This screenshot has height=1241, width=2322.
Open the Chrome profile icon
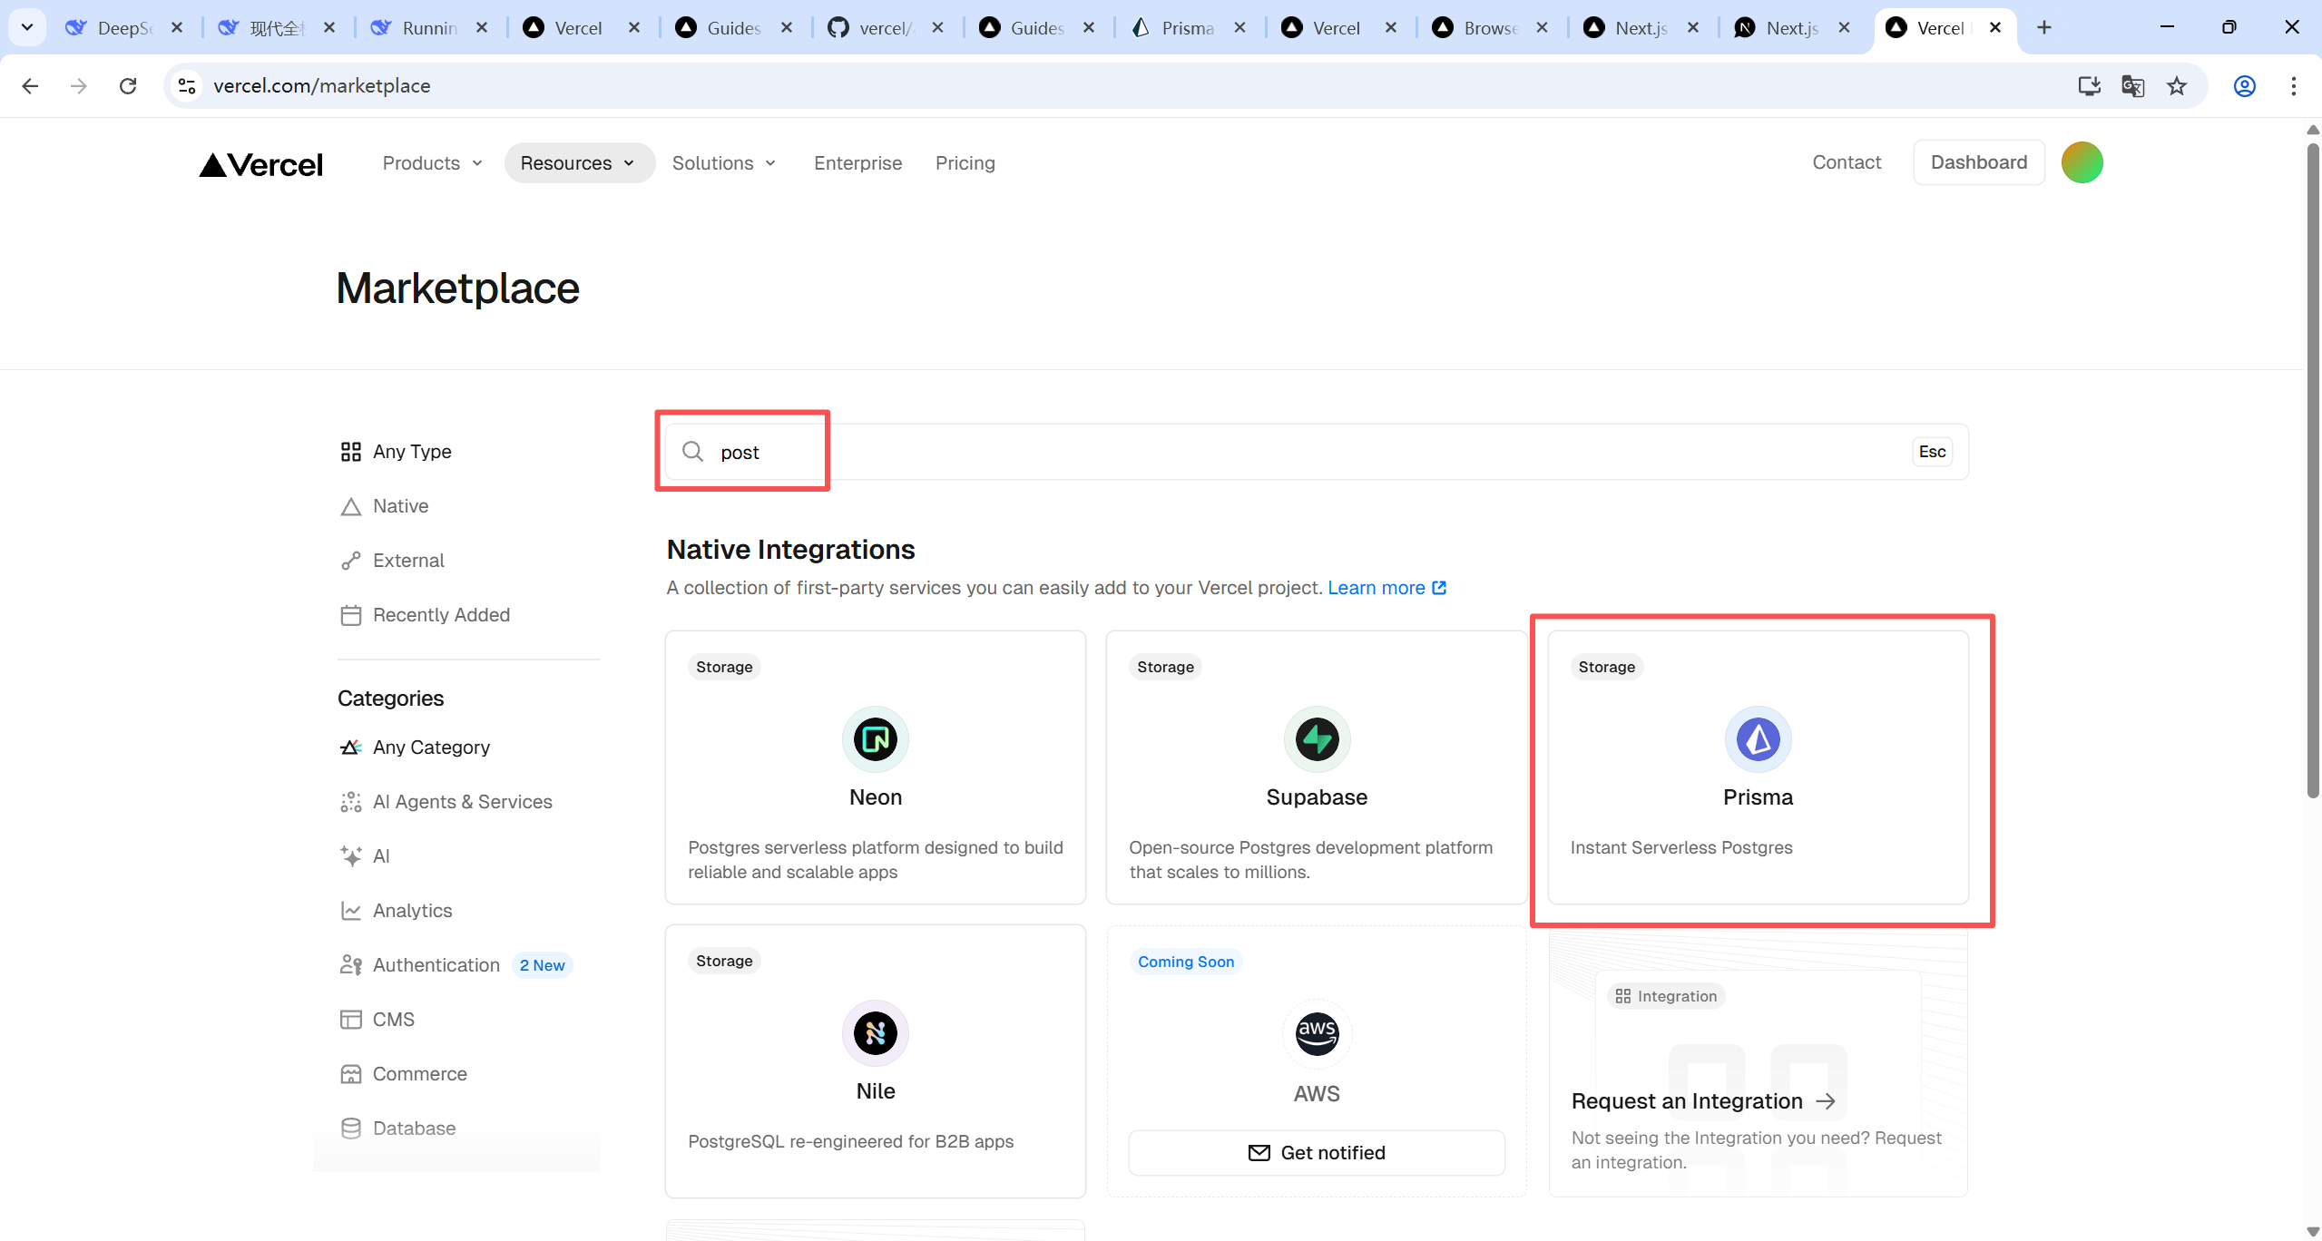[2245, 86]
